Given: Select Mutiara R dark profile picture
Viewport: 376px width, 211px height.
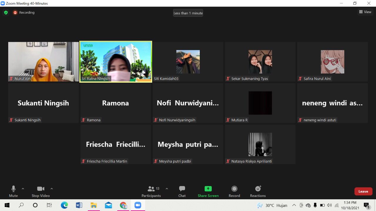Looking at the screenshot, I should (260, 103).
